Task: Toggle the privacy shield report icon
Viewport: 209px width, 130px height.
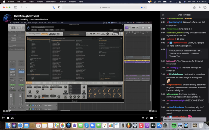Action: coord(59,7)
